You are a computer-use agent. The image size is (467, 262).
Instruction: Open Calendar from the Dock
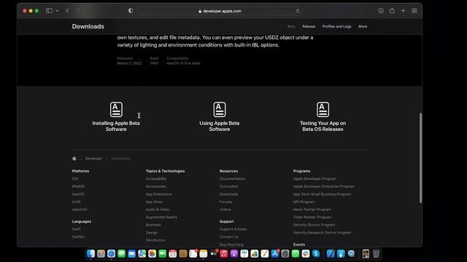point(173,254)
